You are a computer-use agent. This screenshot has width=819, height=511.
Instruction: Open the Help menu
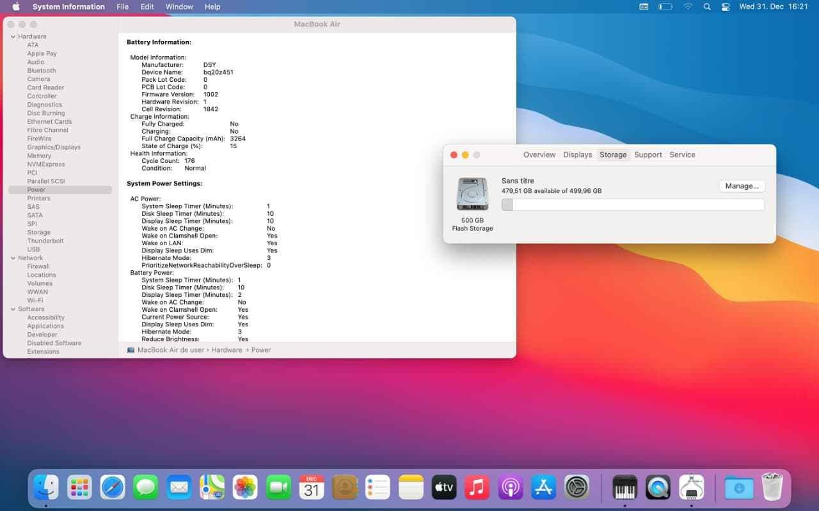[212, 6]
